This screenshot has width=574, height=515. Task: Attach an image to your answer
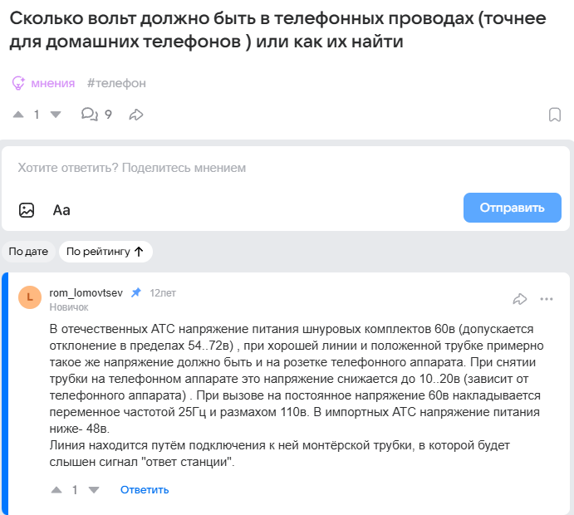[x=27, y=209]
